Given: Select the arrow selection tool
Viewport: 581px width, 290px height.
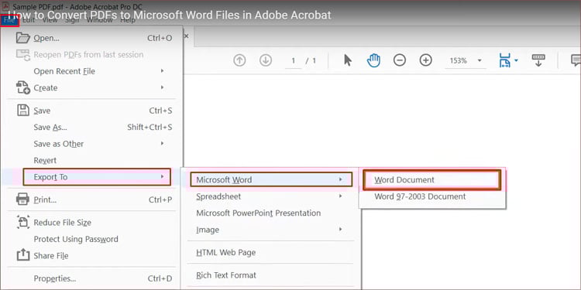Looking at the screenshot, I should click(x=347, y=60).
